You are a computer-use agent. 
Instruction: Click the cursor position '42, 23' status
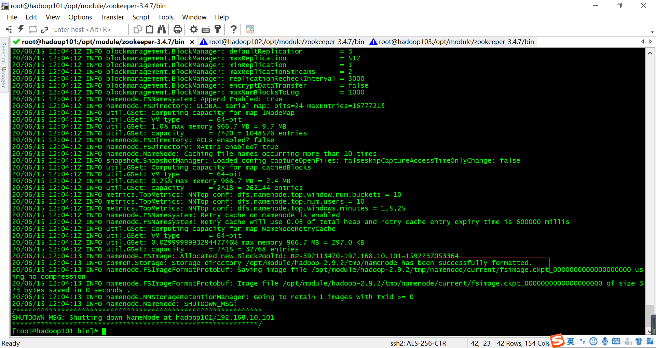click(480, 343)
